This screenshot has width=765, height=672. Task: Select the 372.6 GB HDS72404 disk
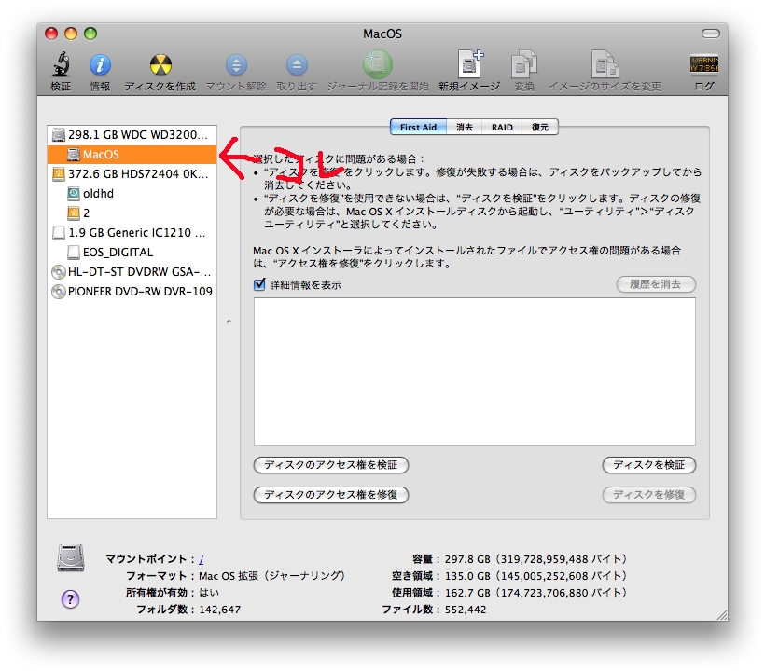(132, 174)
